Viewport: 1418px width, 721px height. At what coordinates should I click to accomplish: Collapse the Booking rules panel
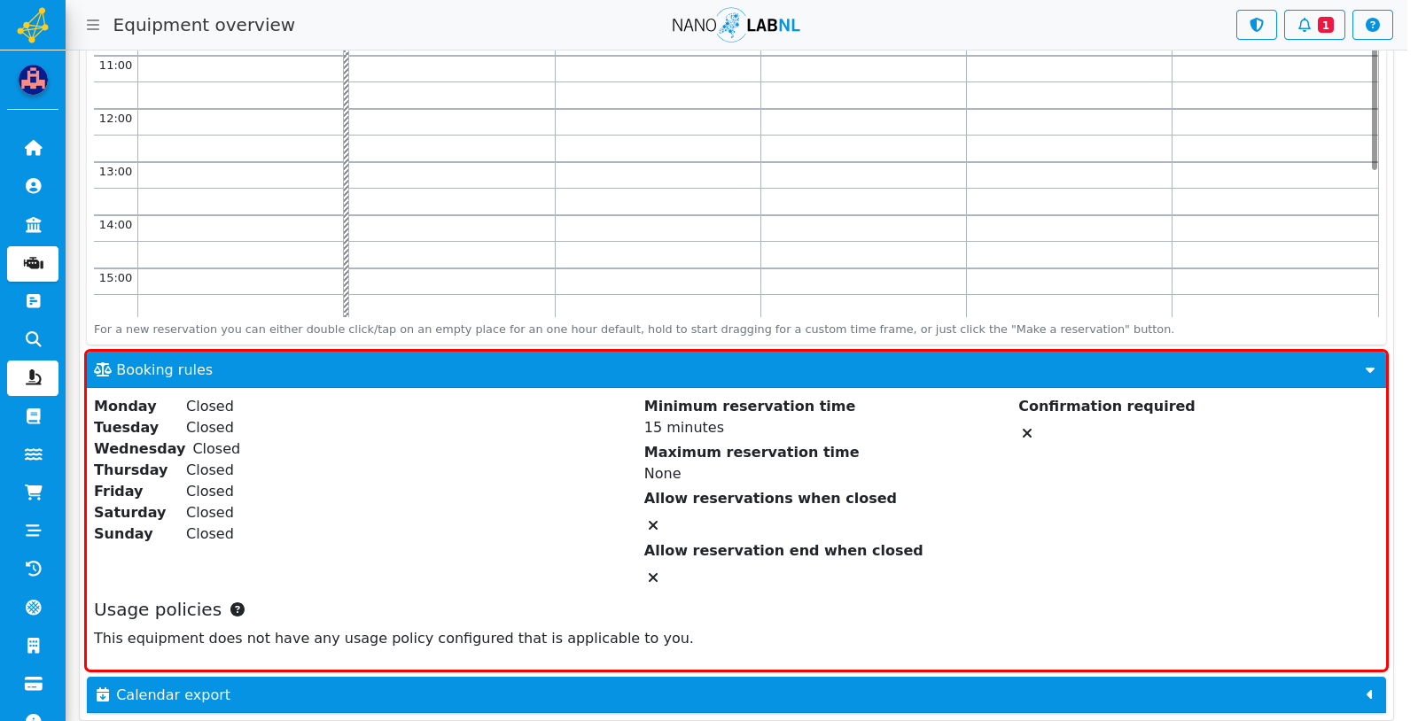click(736, 370)
